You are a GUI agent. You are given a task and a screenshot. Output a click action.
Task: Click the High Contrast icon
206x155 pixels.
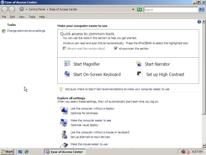pos(140,74)
